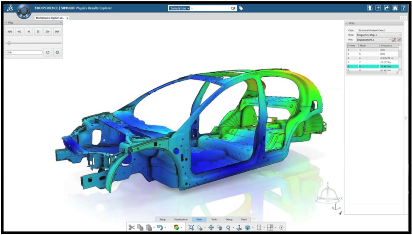Click the Rotate view icon
This screenshot has height=235, width=412.
coord(219,227)
